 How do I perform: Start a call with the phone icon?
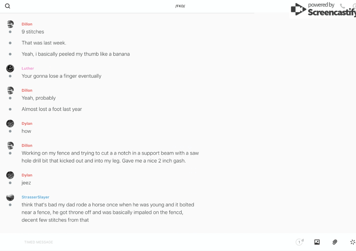click(342, 6)
